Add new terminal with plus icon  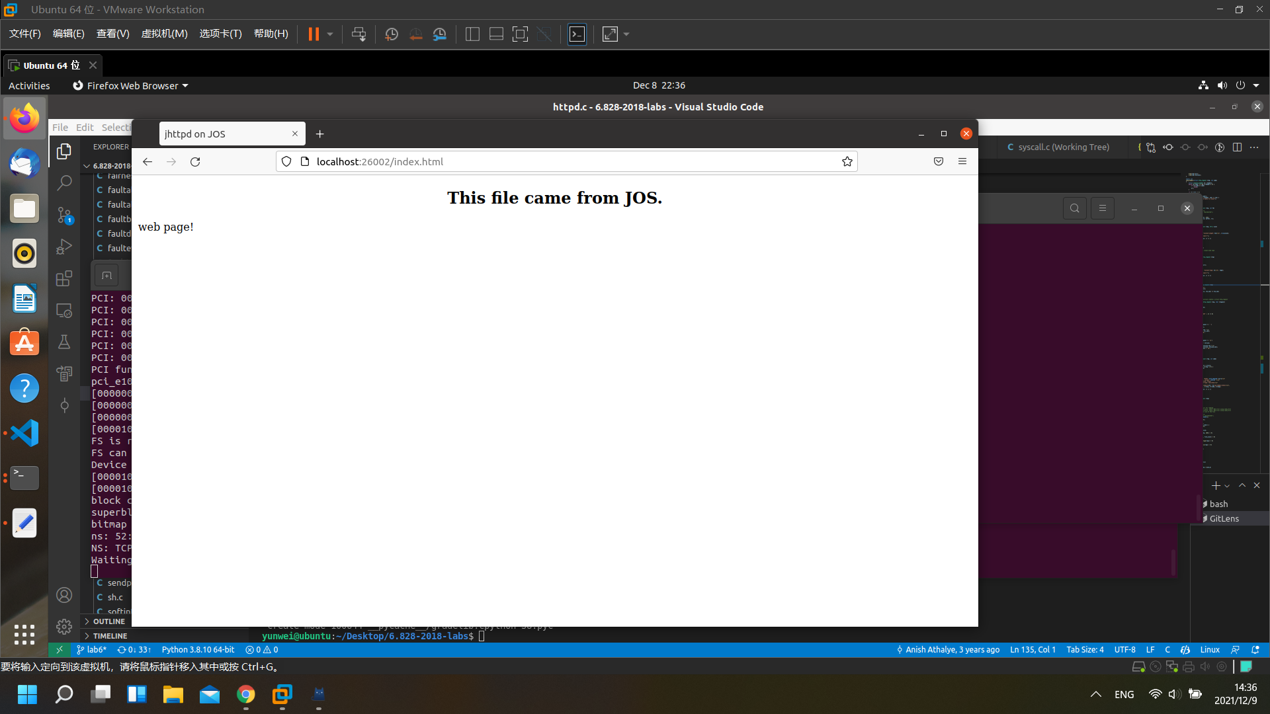point(1215,486)
